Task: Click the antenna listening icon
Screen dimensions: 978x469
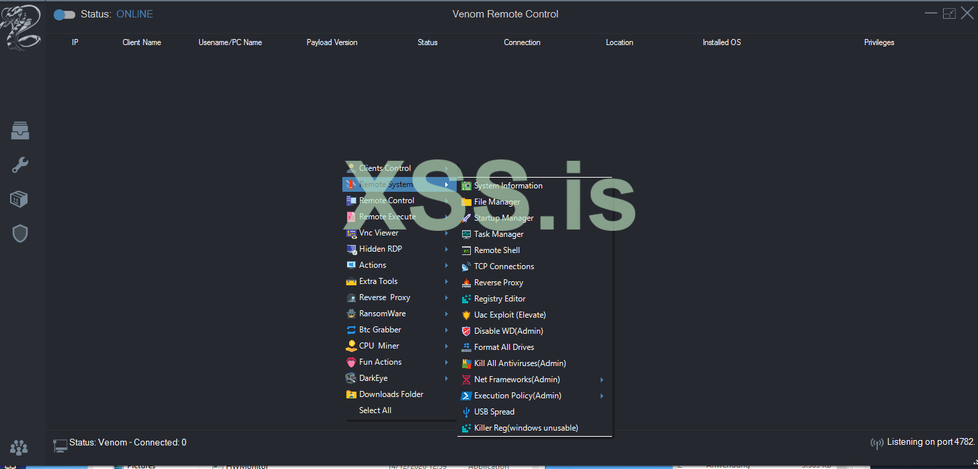Action: (x=877, y=443)
